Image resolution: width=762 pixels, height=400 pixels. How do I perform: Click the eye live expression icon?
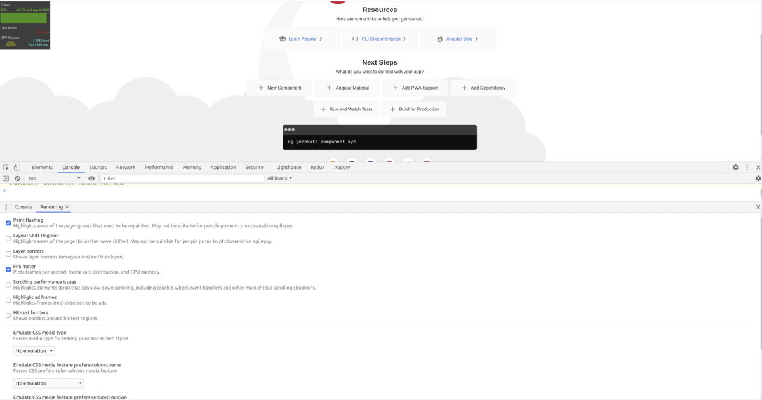point(91,178)
